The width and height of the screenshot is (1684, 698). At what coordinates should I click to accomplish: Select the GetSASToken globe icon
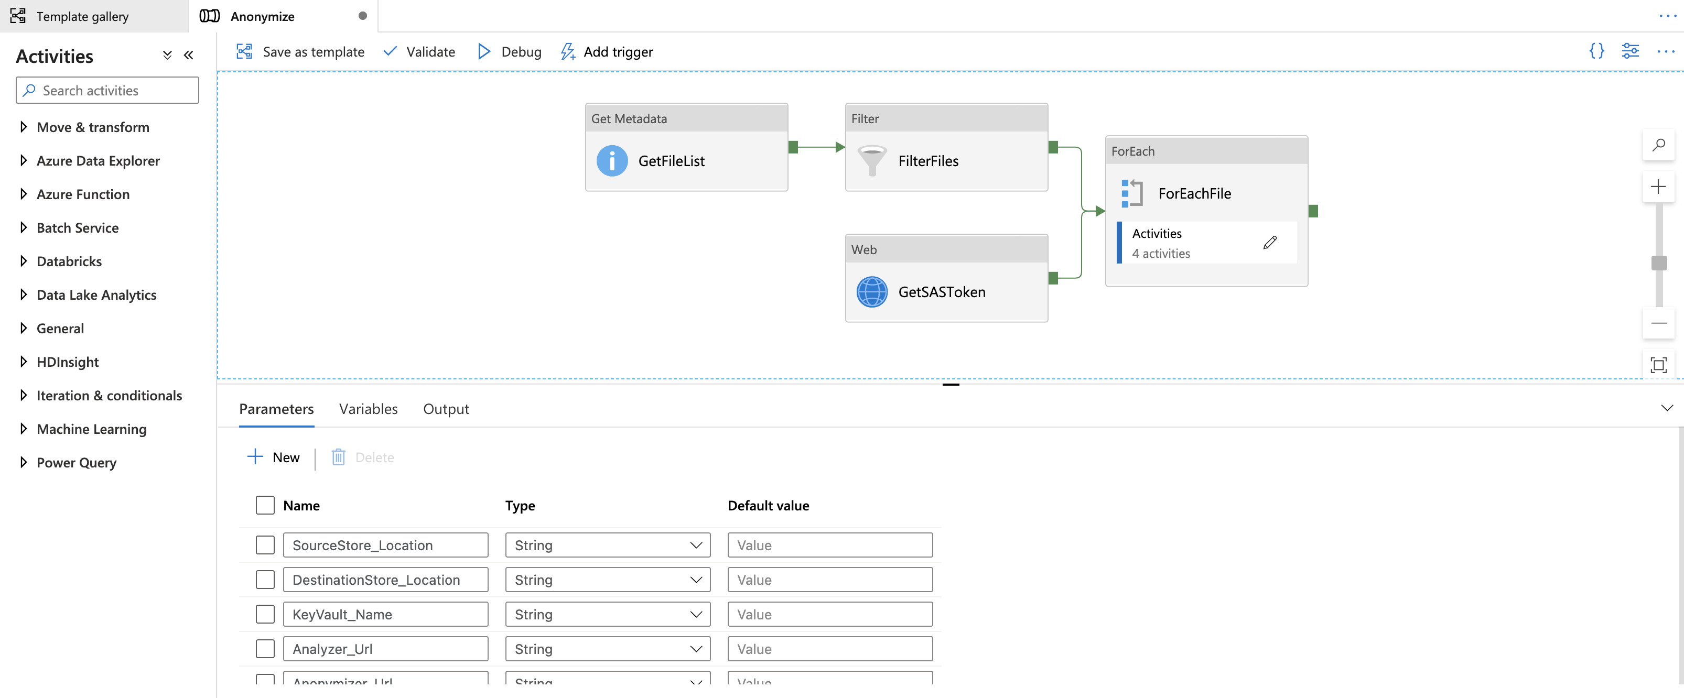pos(872,292)
